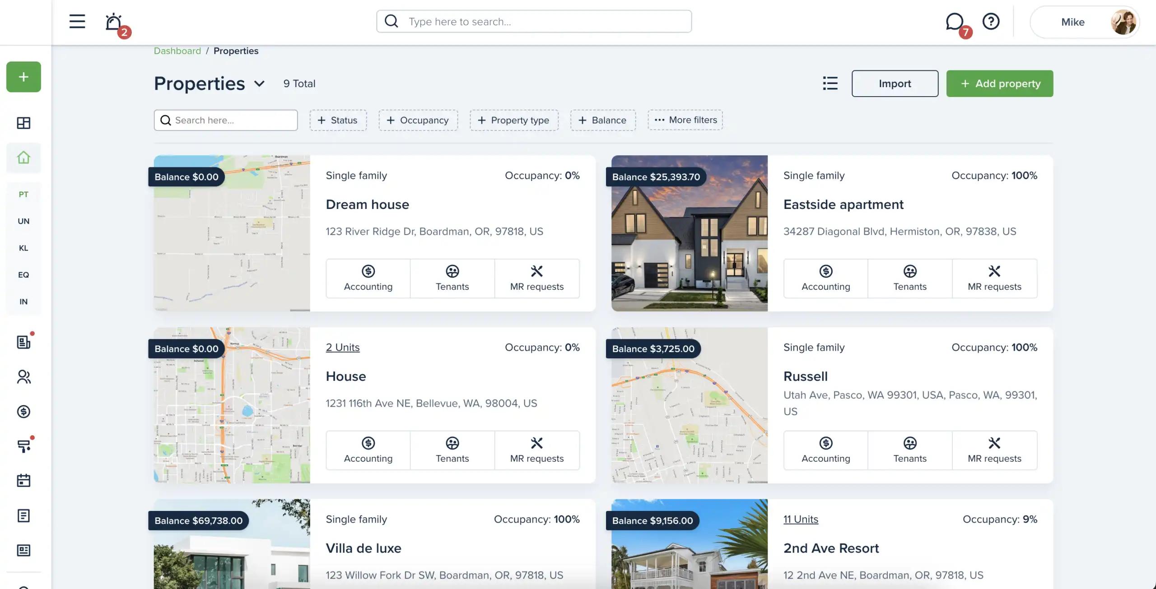Add the Occupancy filter

[x=418, y=120]
